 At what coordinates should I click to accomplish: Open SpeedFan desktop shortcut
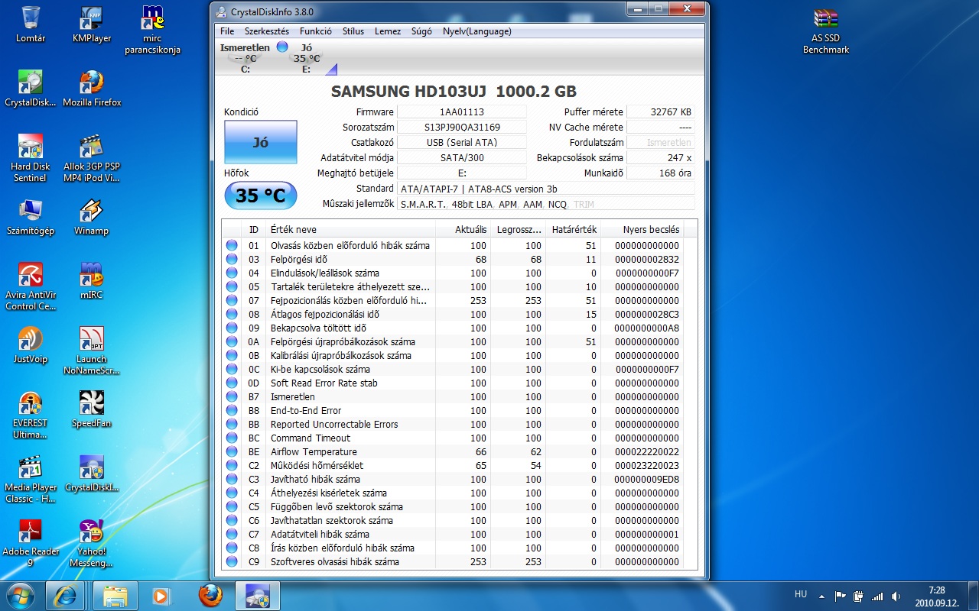(x=92, y=409)
